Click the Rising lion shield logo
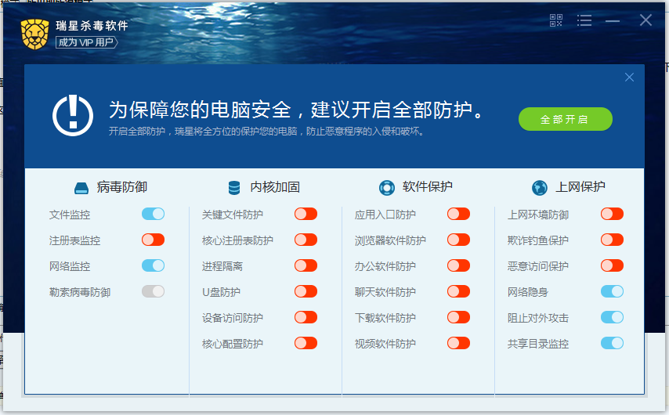 tap(34, 34)
